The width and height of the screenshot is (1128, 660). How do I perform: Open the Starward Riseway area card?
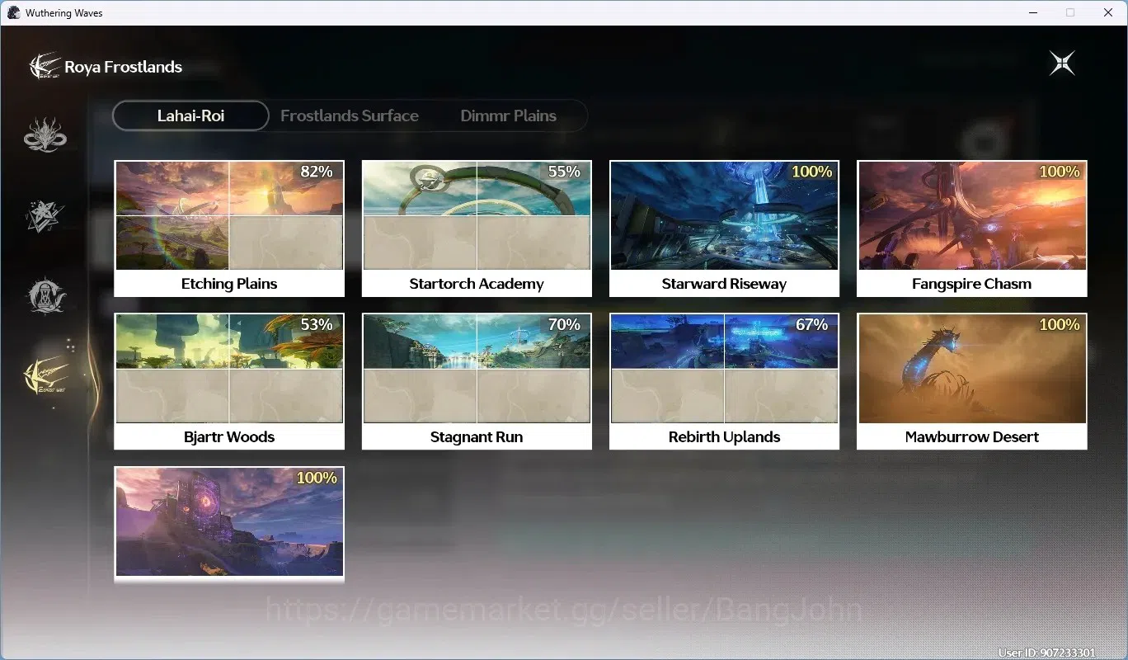[724, 229]
